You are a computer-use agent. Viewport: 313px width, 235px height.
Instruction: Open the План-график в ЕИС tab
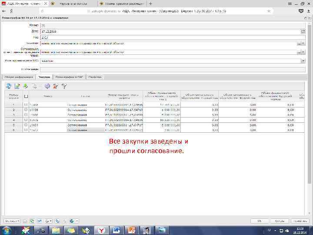(69, 77)
